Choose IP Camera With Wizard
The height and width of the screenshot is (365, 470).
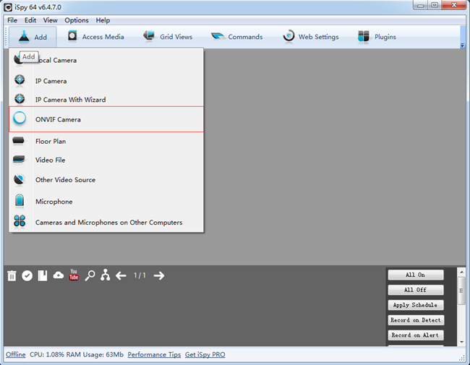70,100
